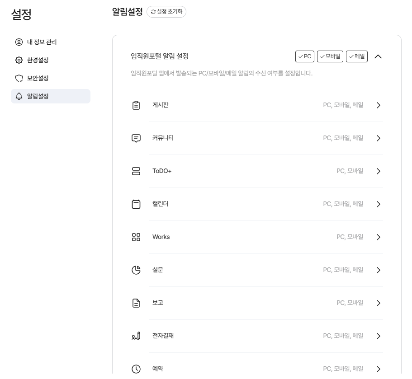Click the clock icon next to 예약
412x379 pixels.
(x=136, y=369)
